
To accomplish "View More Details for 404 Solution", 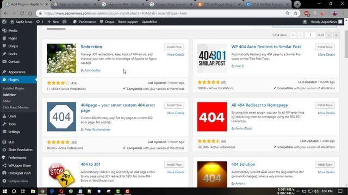I will click(x=326, y=172).
